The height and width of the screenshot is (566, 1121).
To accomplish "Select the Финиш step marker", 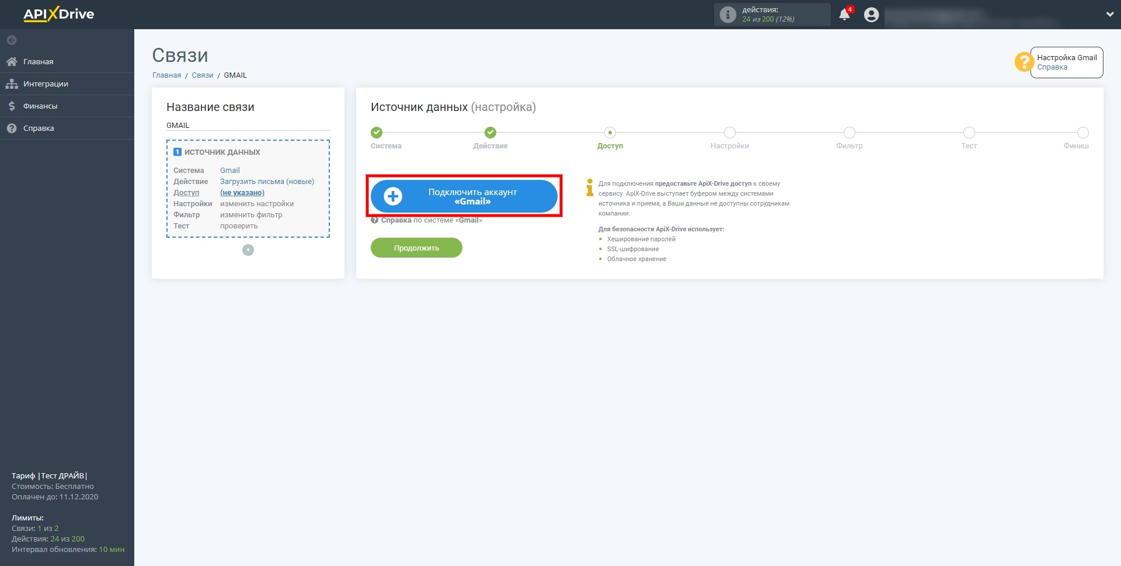I will pyautogui.click(x=1083, y=133).
